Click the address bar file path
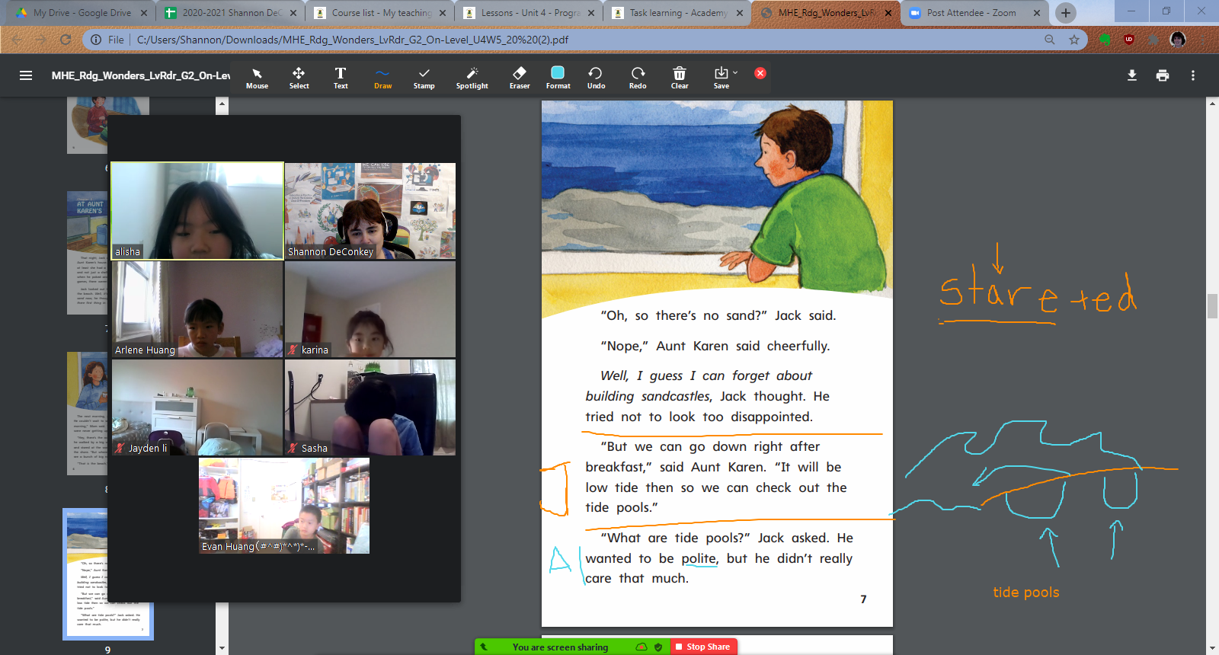The image size is (1219, 655). 353,40
